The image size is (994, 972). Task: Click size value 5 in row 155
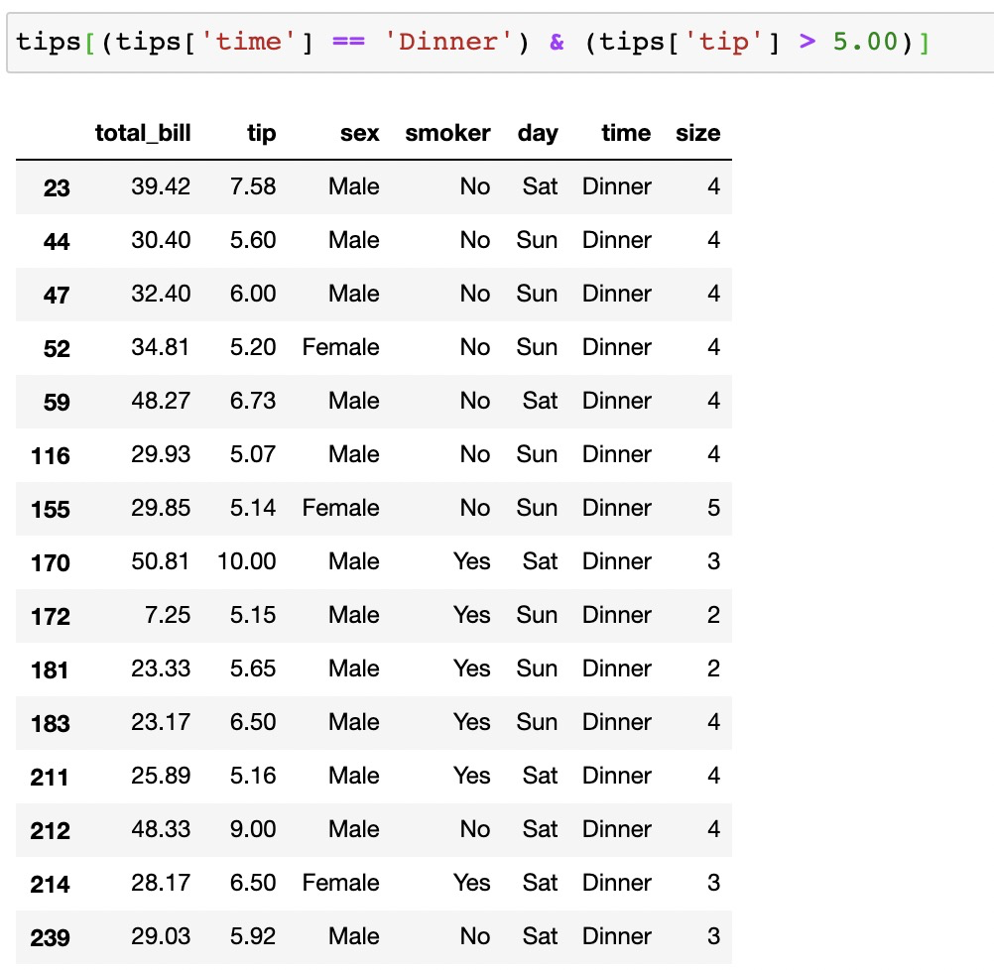pyautogui.click(x=713, y=508)
